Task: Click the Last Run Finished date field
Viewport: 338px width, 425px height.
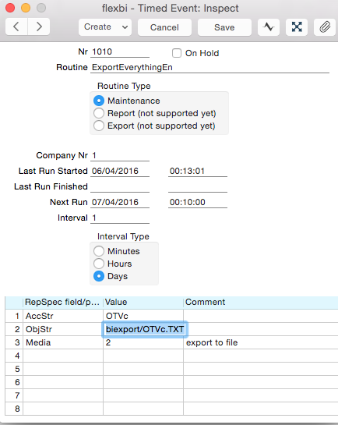Action: click(x=120, y=186)
